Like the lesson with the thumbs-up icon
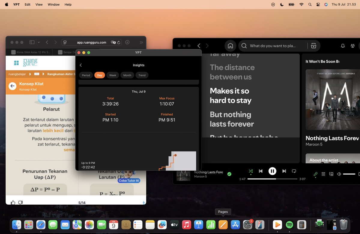Viewport: 360px width, 234px height. 13,202
